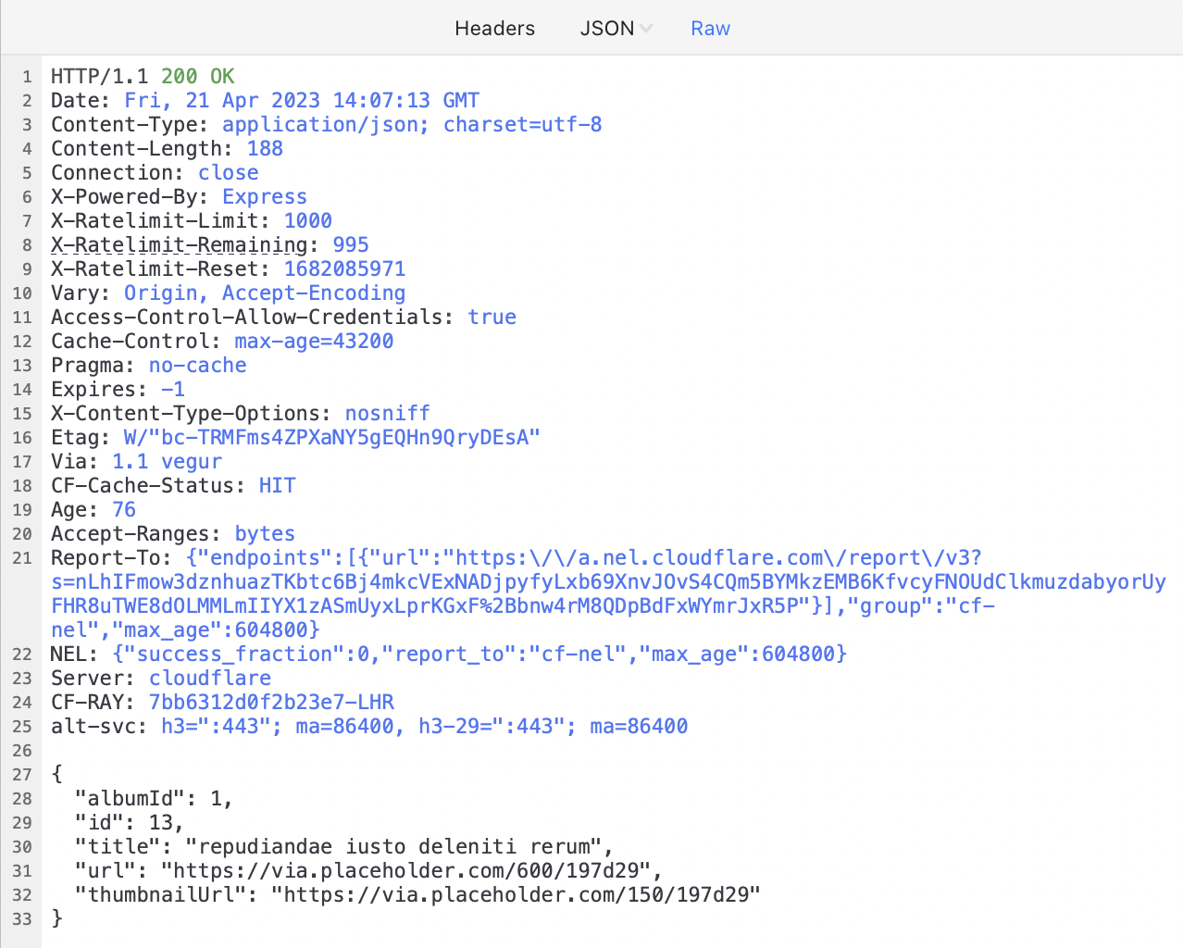Click Cache-Control value max-age=43200
The width and height of the screenshot is (1183, 948).
click(314, 341)
